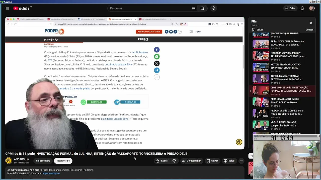Click the X icon in the Poder360 header
This screenshot has height=180, width=321.
point(175,32)
